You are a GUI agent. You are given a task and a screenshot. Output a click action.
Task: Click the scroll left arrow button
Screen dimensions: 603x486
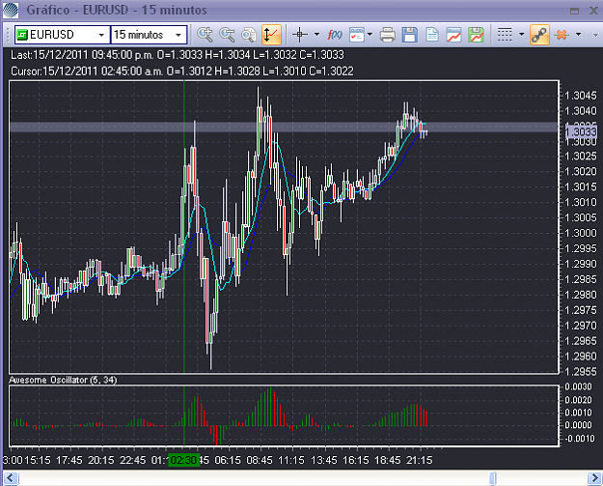coord(11,478)
